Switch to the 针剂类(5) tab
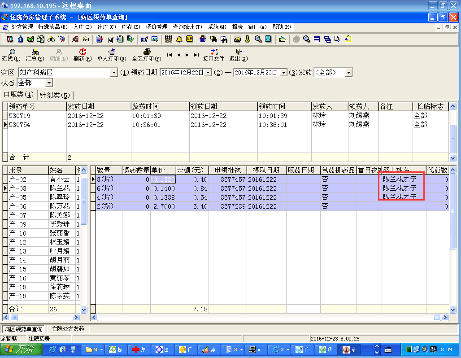Screen dimensions: 461x358 pyautogui.click(x=55, y=95)
